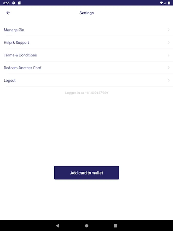Open Terms & Conditions
Screen dimensions: 173x231
(20, 55)
